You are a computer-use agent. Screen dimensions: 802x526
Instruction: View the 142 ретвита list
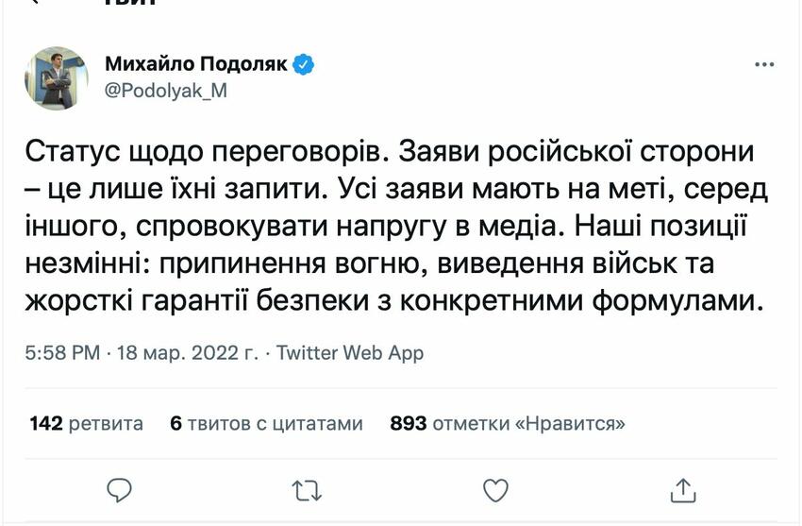87,424
